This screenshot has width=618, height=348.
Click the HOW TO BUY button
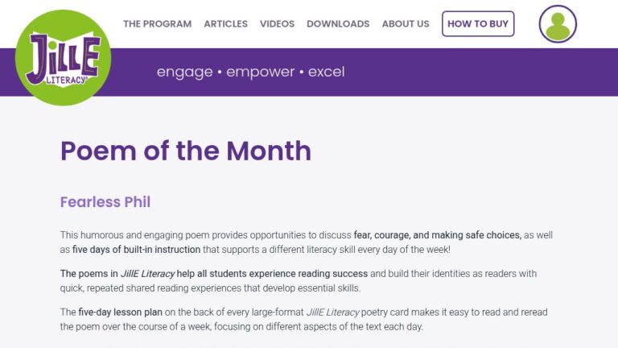tap(478, 23)
